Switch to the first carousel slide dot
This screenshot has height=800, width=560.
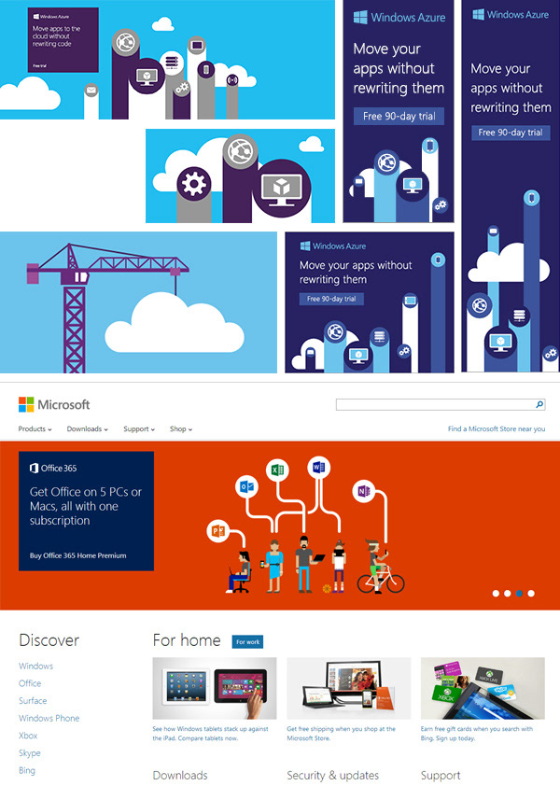coord(496,594)
